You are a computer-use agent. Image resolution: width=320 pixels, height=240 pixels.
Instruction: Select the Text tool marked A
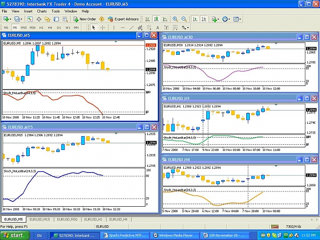[158, 28]
